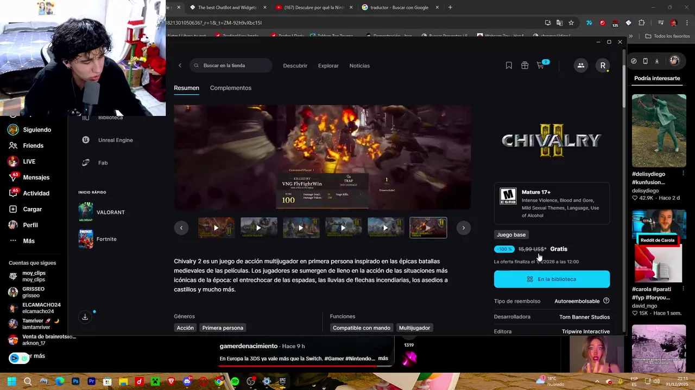695x390 pixels.
Task: Open Chrome media control icon
Action: [x=660, y=23]
